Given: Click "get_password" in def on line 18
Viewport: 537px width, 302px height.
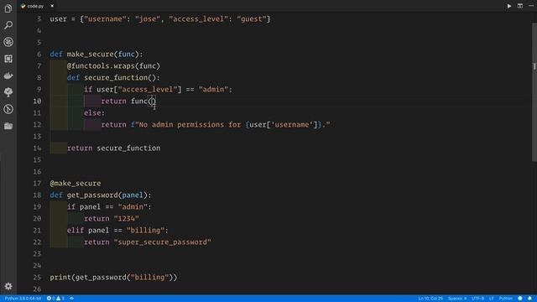Looking at the screenshot, I should coord(92,195).
